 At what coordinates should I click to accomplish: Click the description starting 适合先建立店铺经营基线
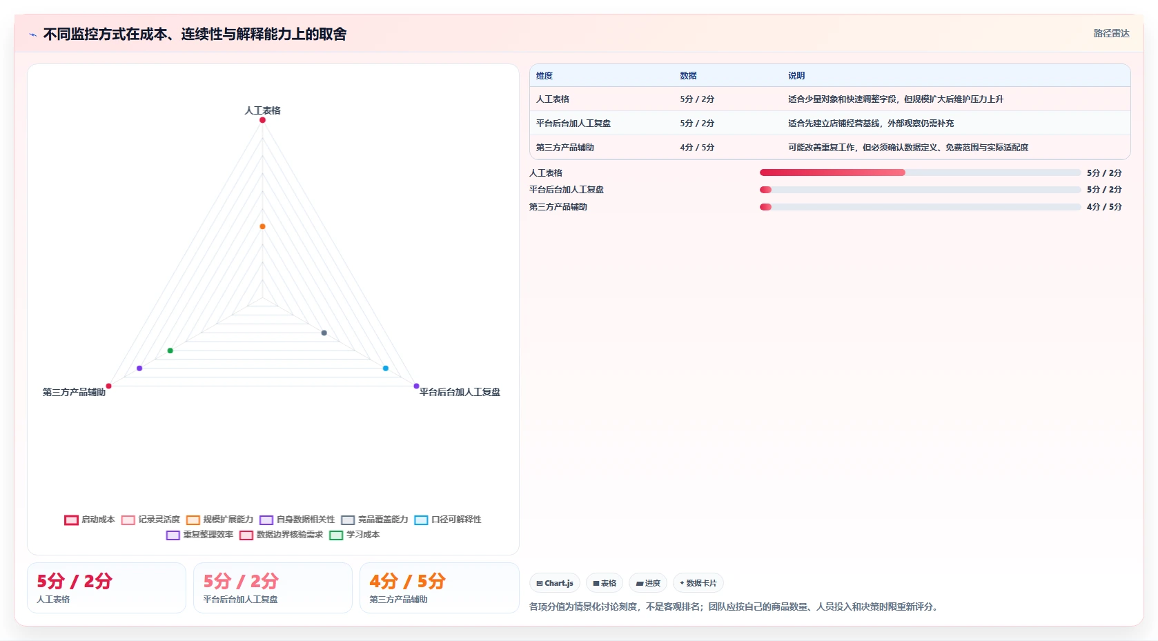pos(871,124)
